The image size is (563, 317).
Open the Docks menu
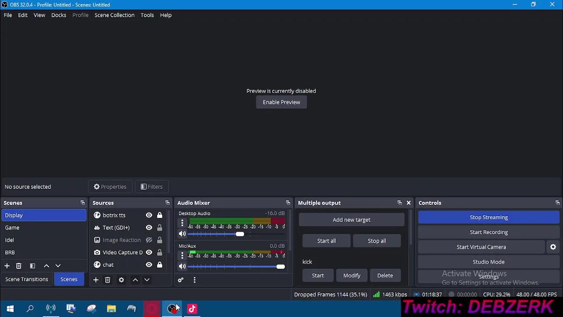(58, 15)
